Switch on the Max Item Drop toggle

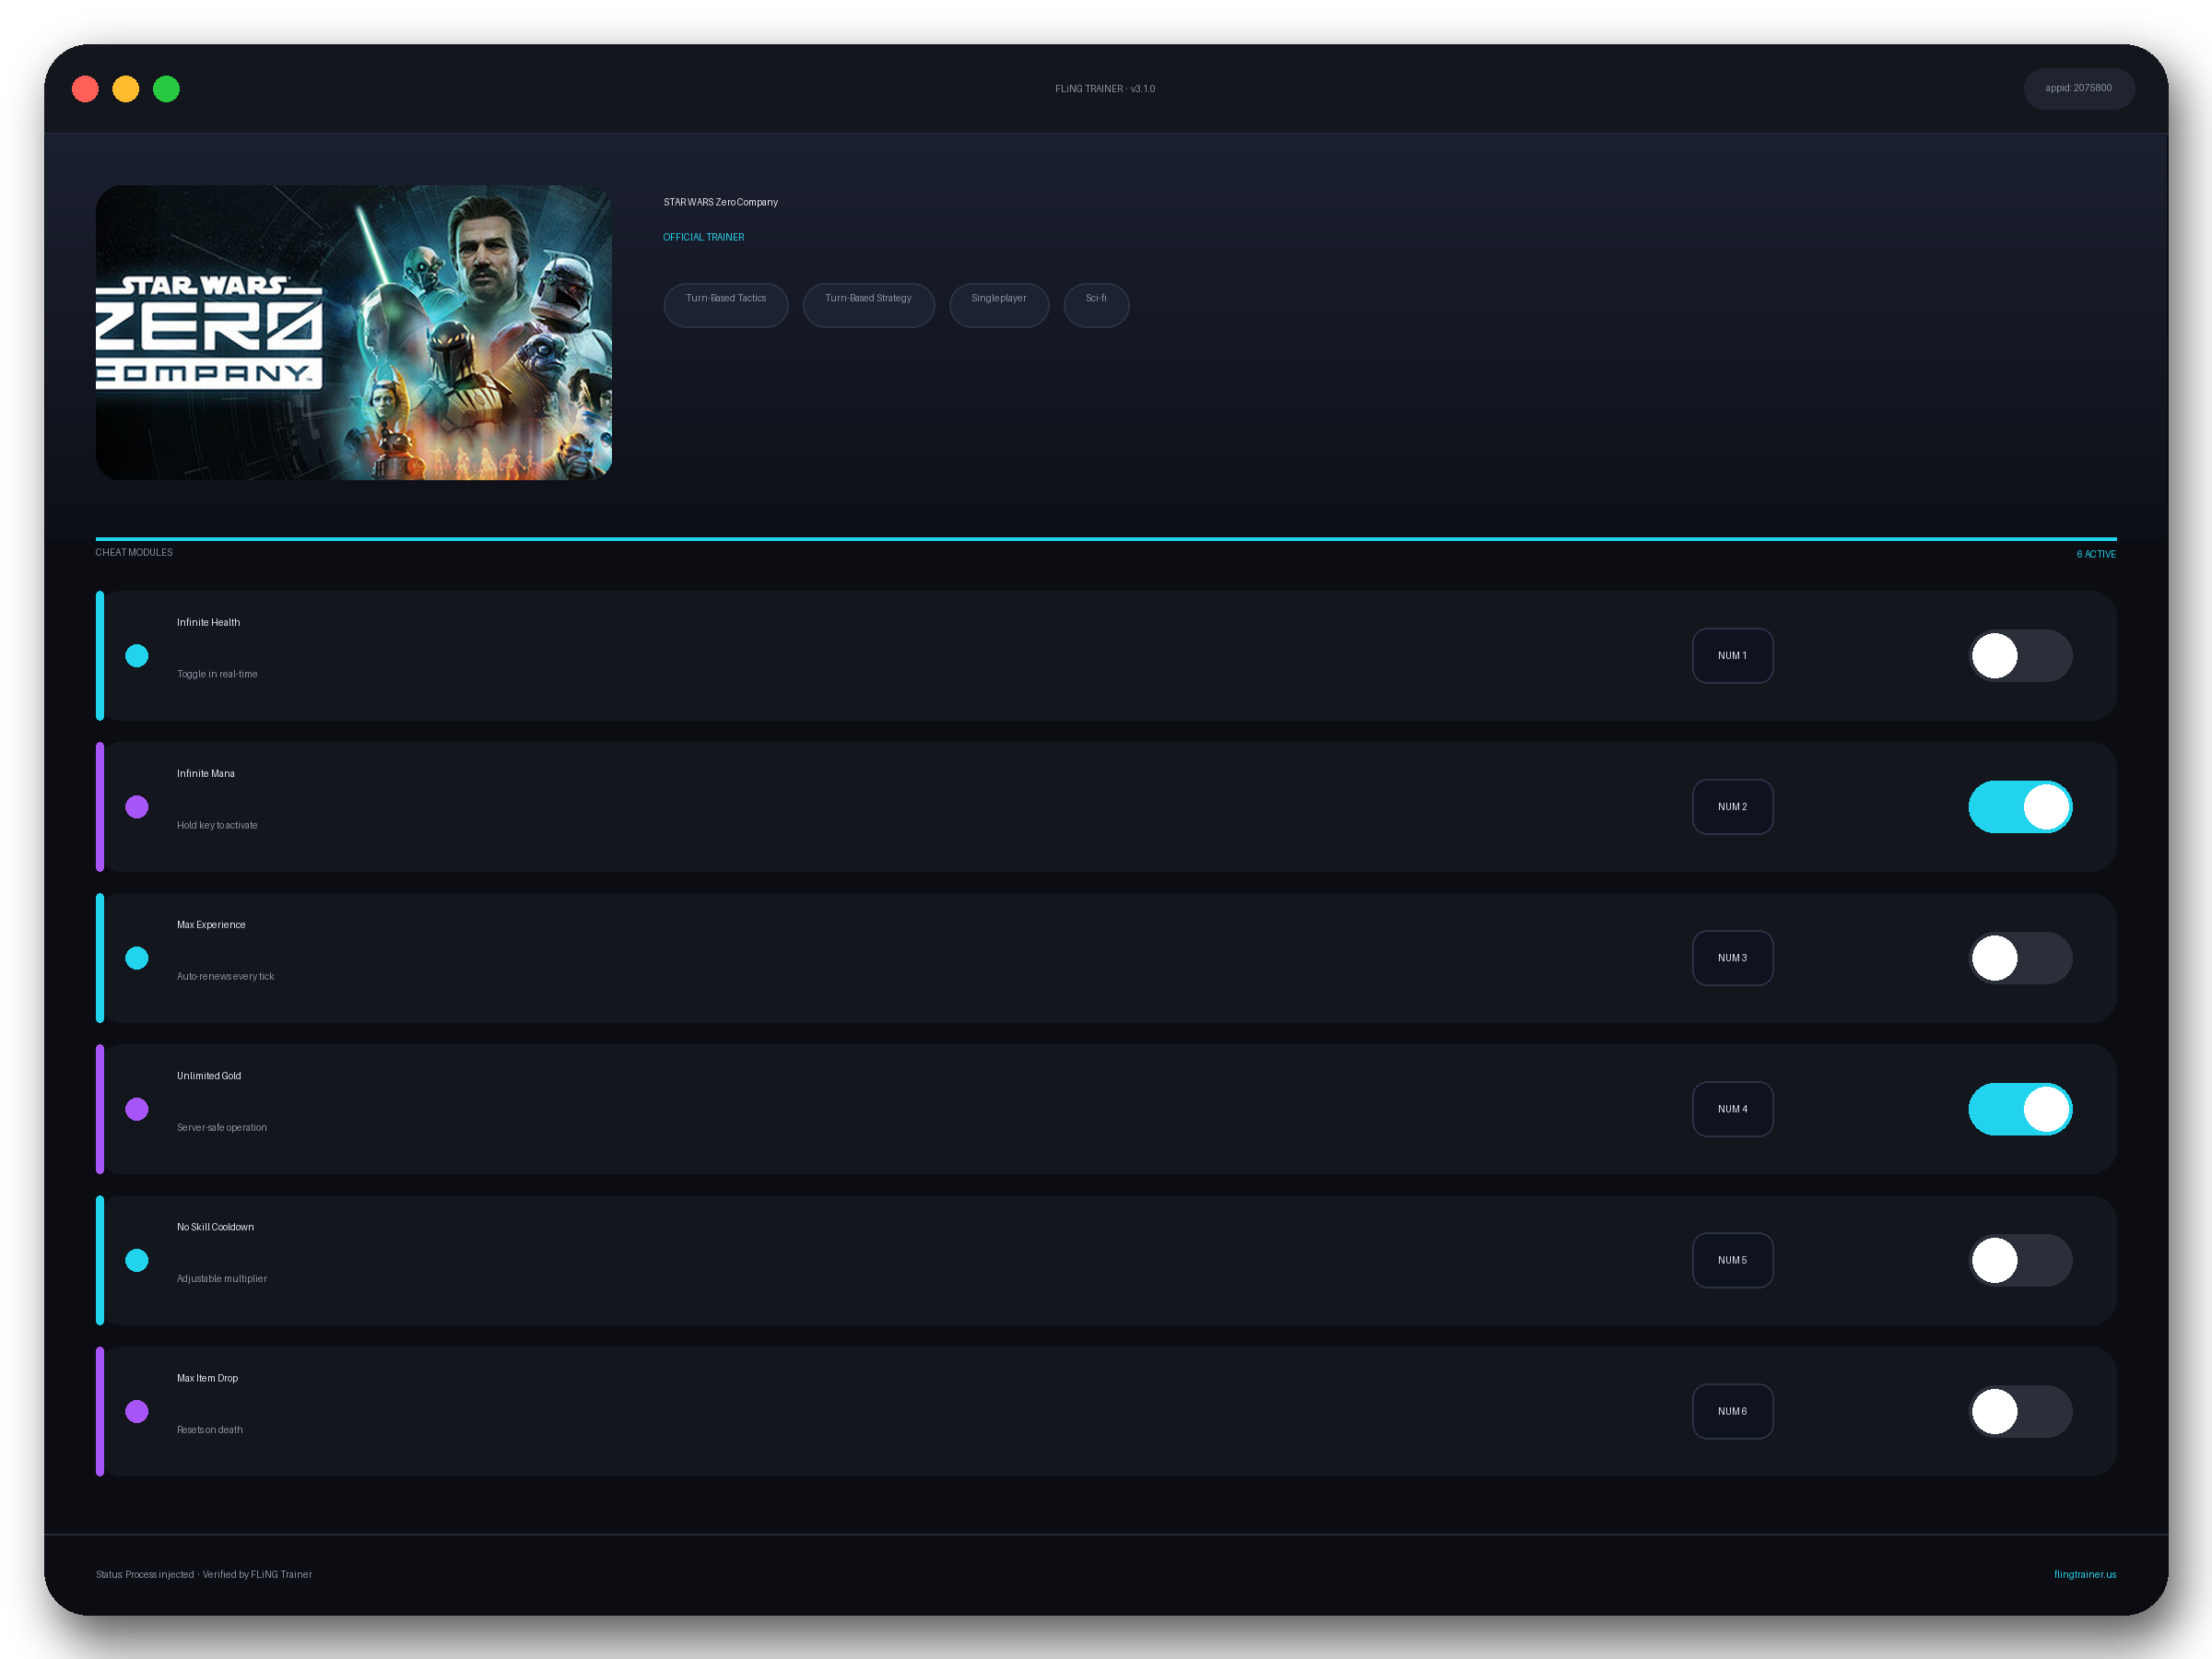2020,1411
